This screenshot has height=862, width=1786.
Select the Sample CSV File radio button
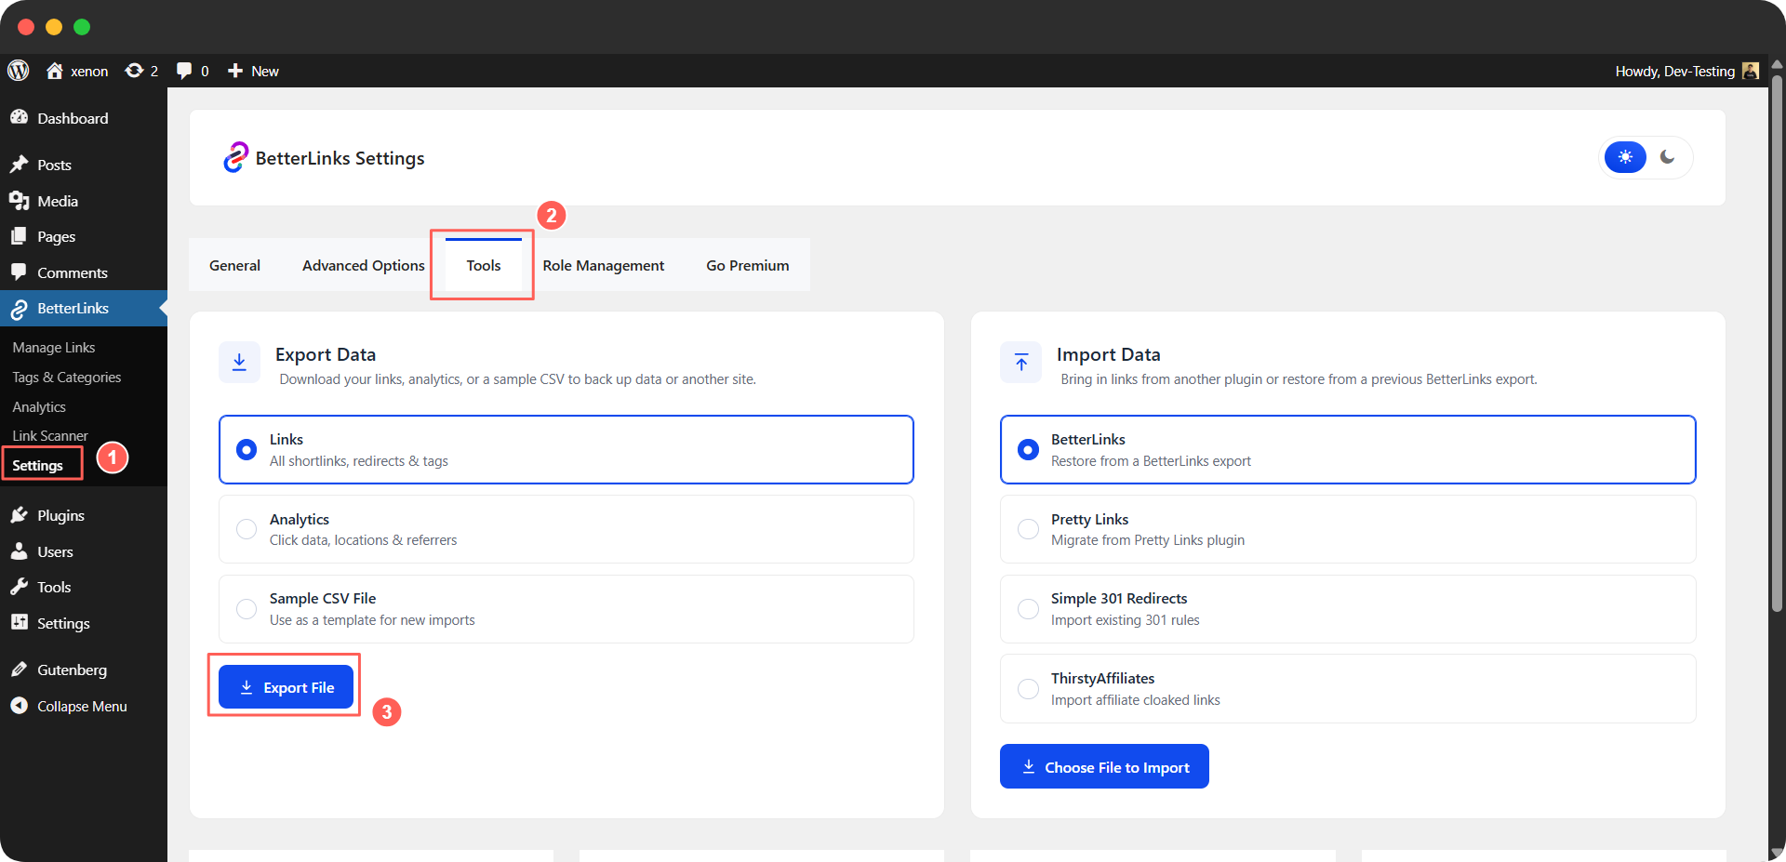247,609
